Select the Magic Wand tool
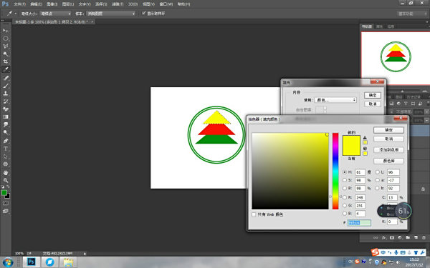Viewport: 430px width, 268px height. (x=6, y=54)
